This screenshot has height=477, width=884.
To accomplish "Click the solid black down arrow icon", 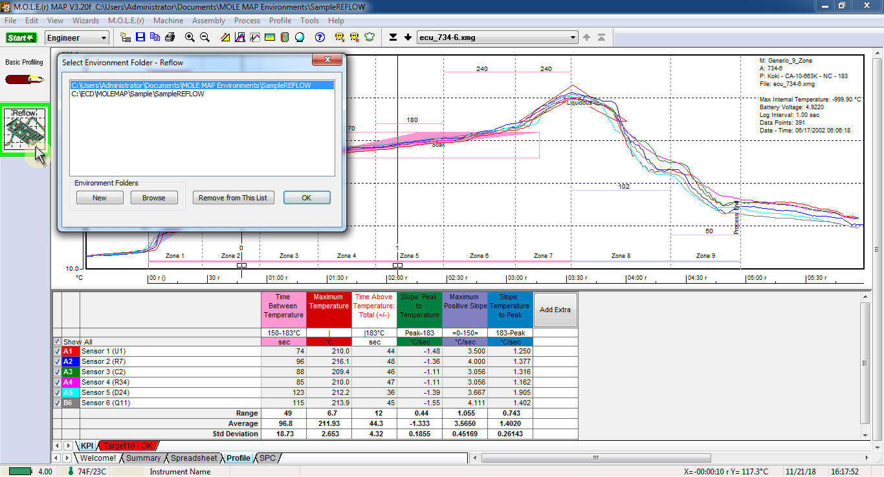I will coord(408,37).
